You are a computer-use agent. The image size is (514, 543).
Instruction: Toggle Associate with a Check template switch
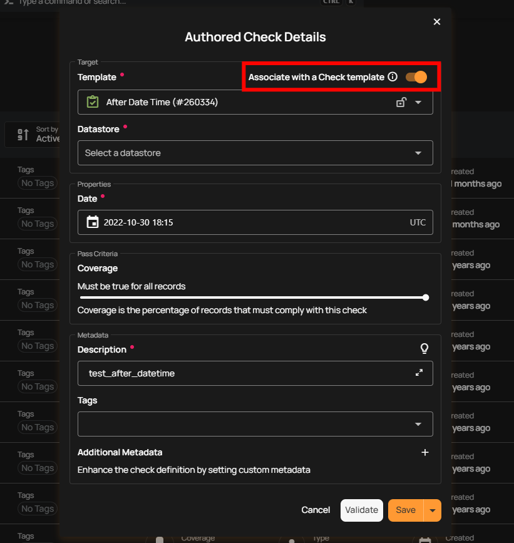416,77
